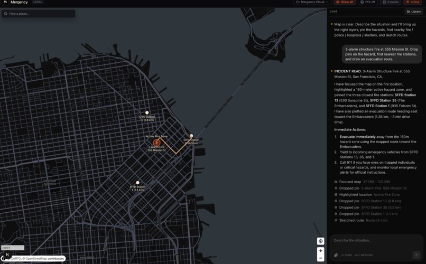This screenshot has height=264, width=426.
Task: Toggle the Show all visibility button
Action: [x=345, y=2]
